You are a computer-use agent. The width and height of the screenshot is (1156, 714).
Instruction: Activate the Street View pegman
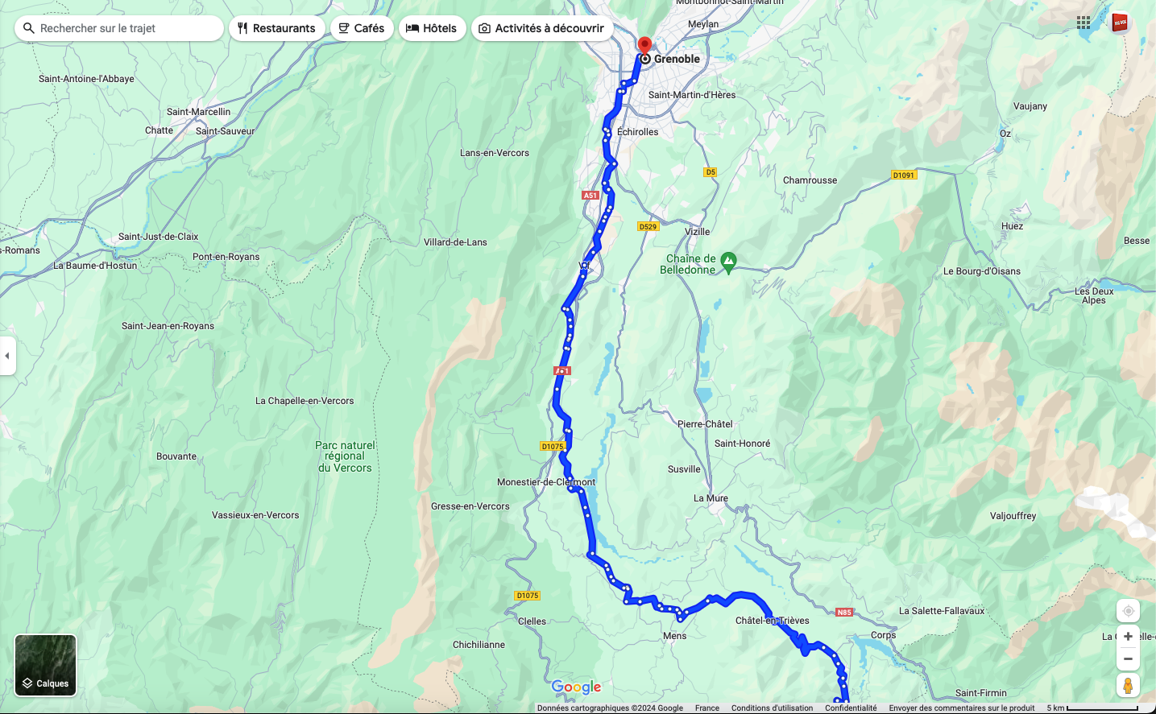[x=1128, y=685]
